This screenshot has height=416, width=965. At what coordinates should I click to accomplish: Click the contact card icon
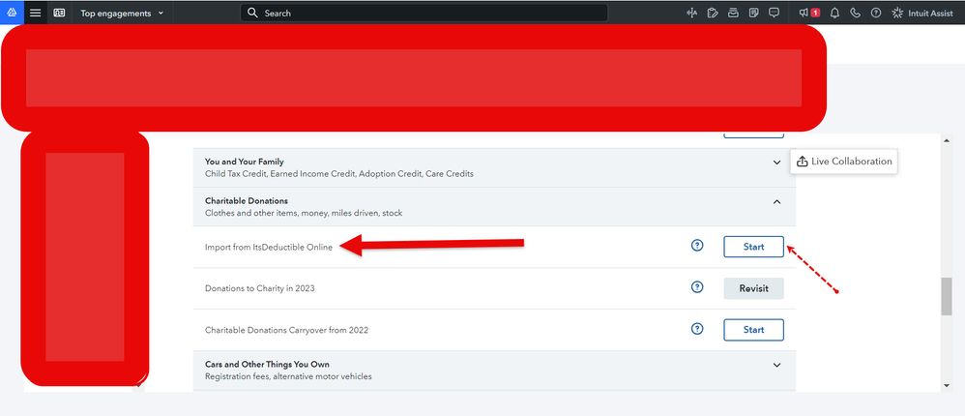coord(59,13)
